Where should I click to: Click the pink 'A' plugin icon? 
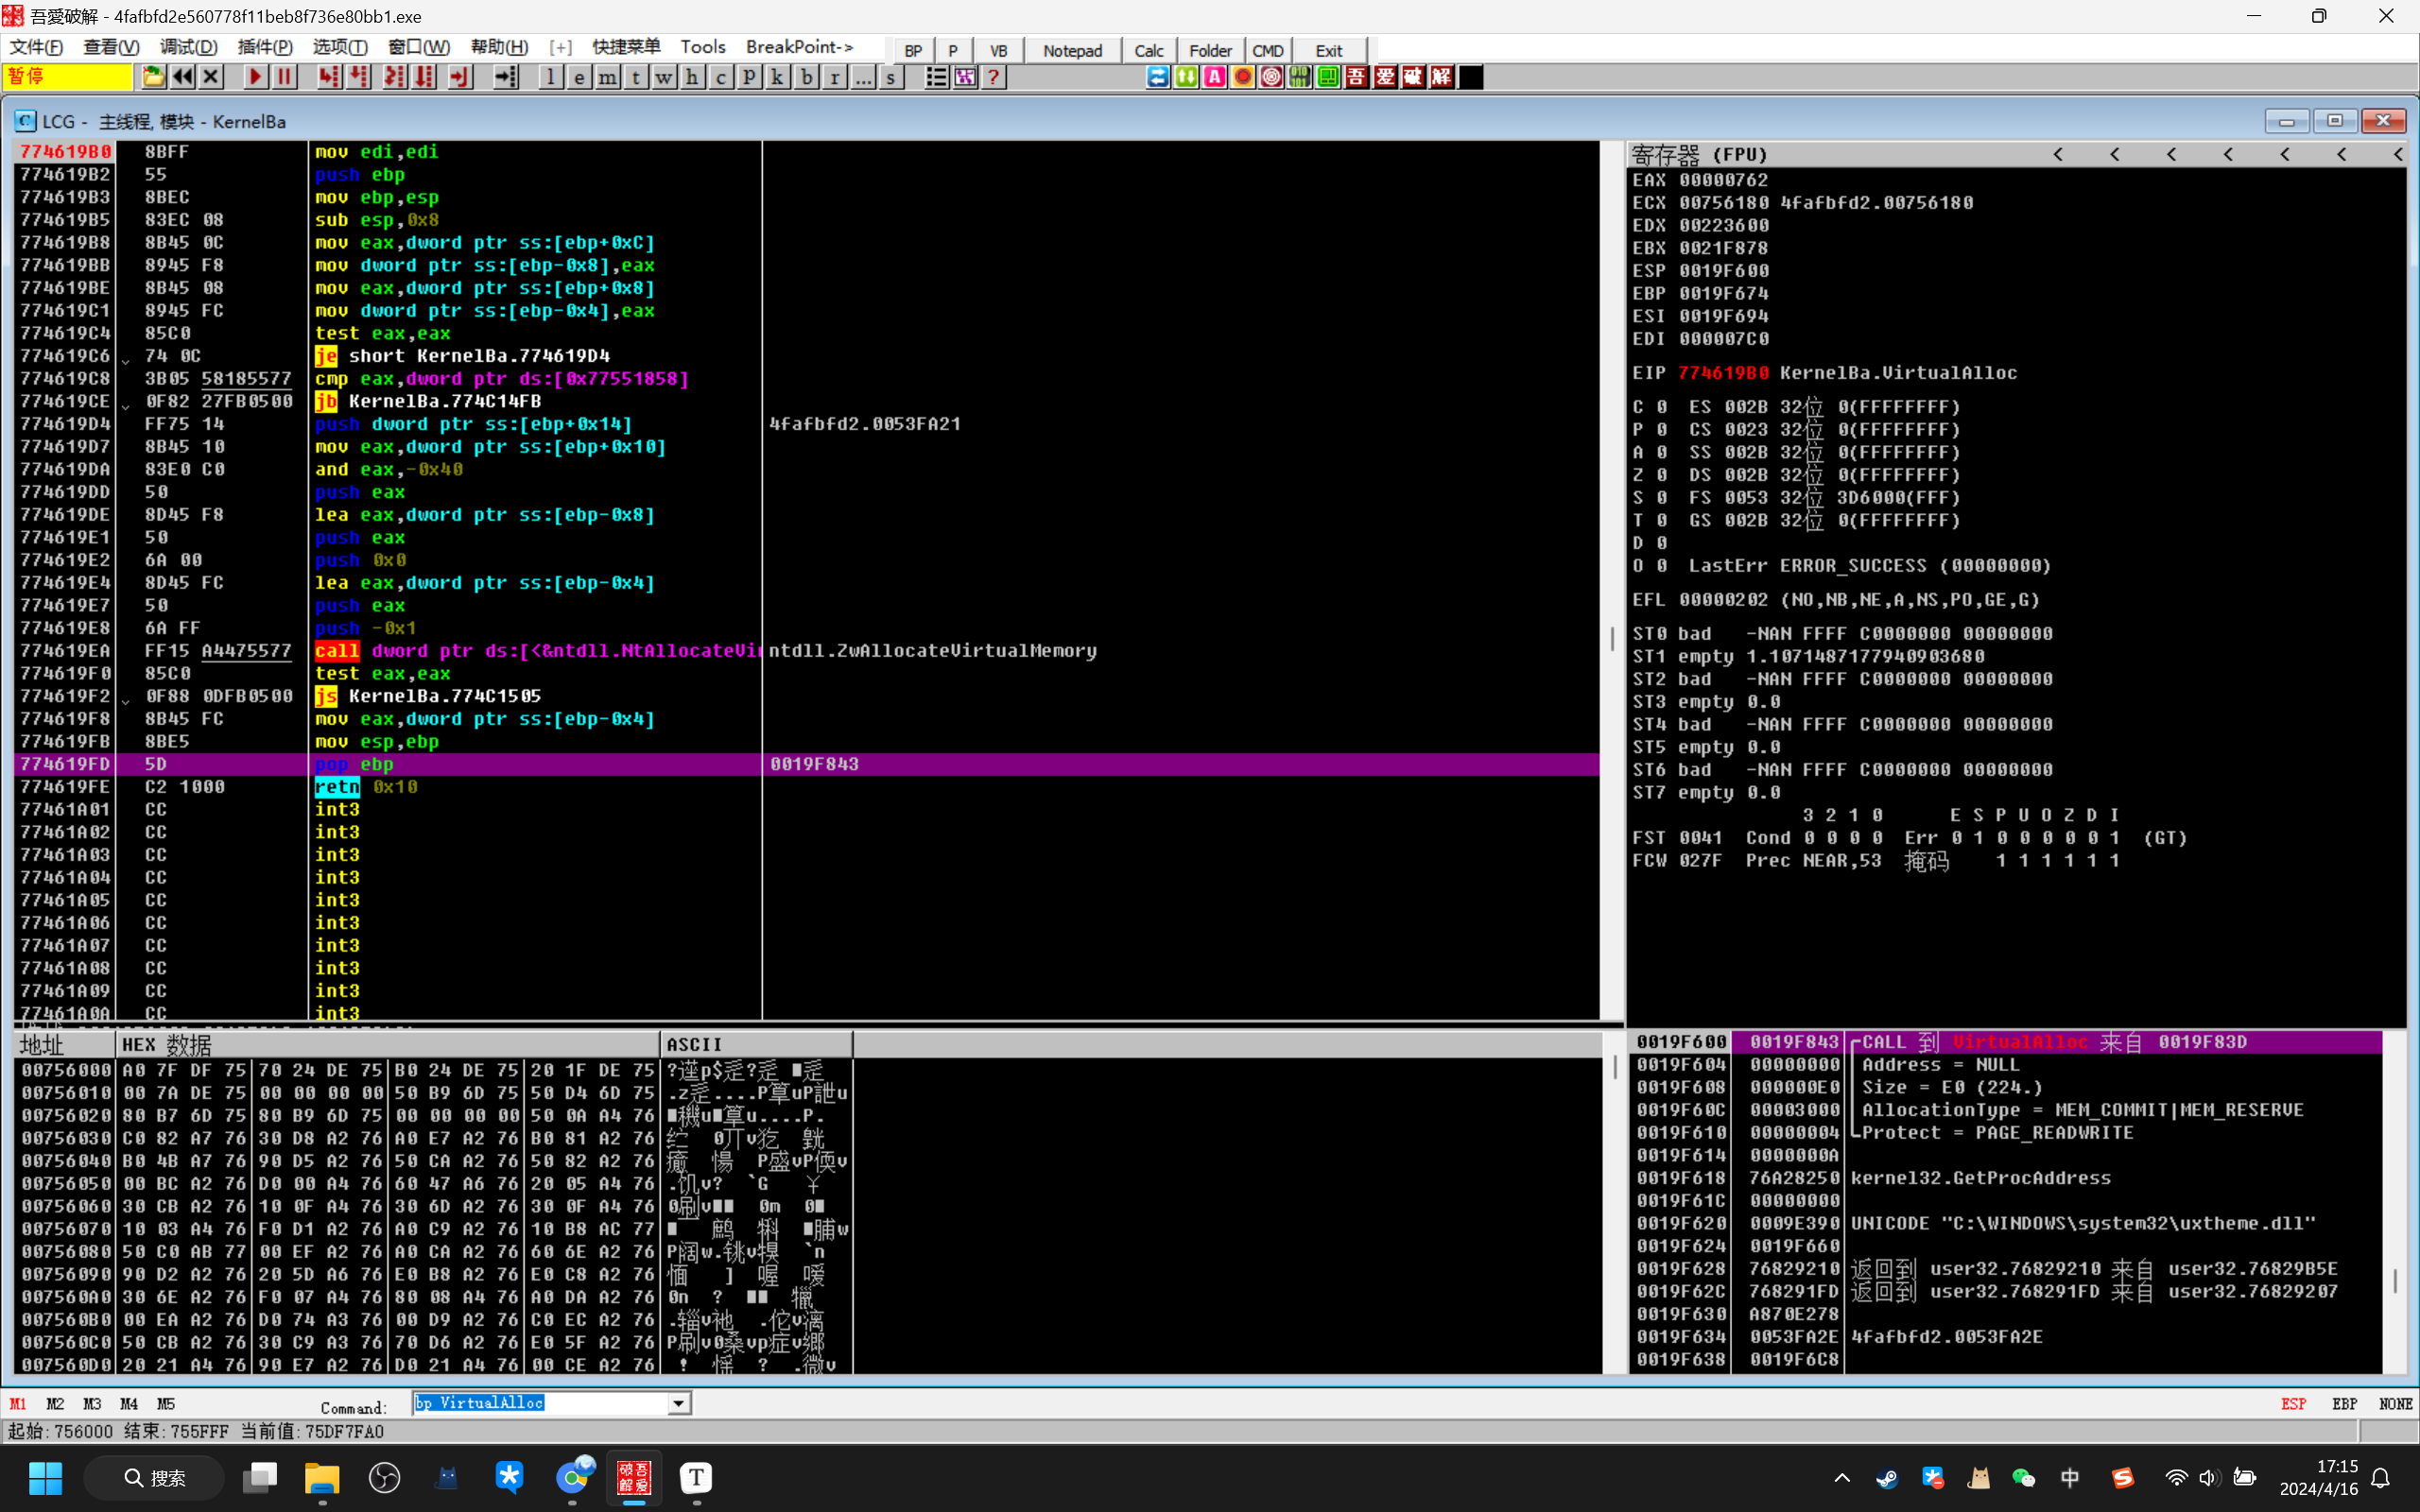(1214, 77)
